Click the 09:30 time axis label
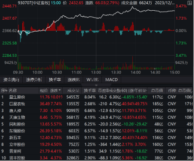194x161 pixels. point(18,72)
